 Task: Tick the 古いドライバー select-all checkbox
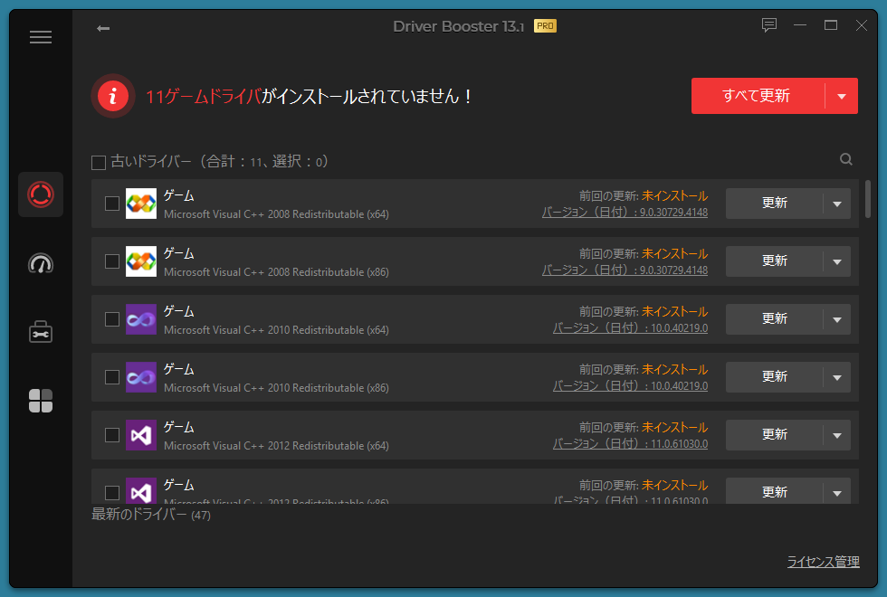(x=99, y=163)
